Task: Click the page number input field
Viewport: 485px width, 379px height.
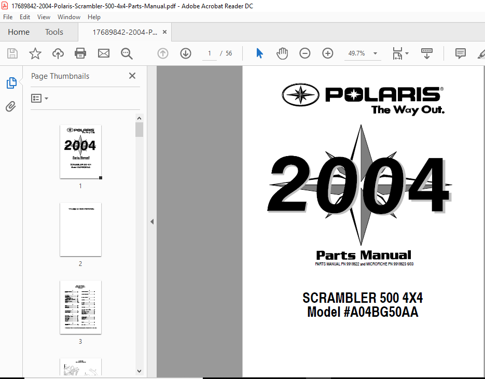Action: pyautogui.click(x=210, y=53)
